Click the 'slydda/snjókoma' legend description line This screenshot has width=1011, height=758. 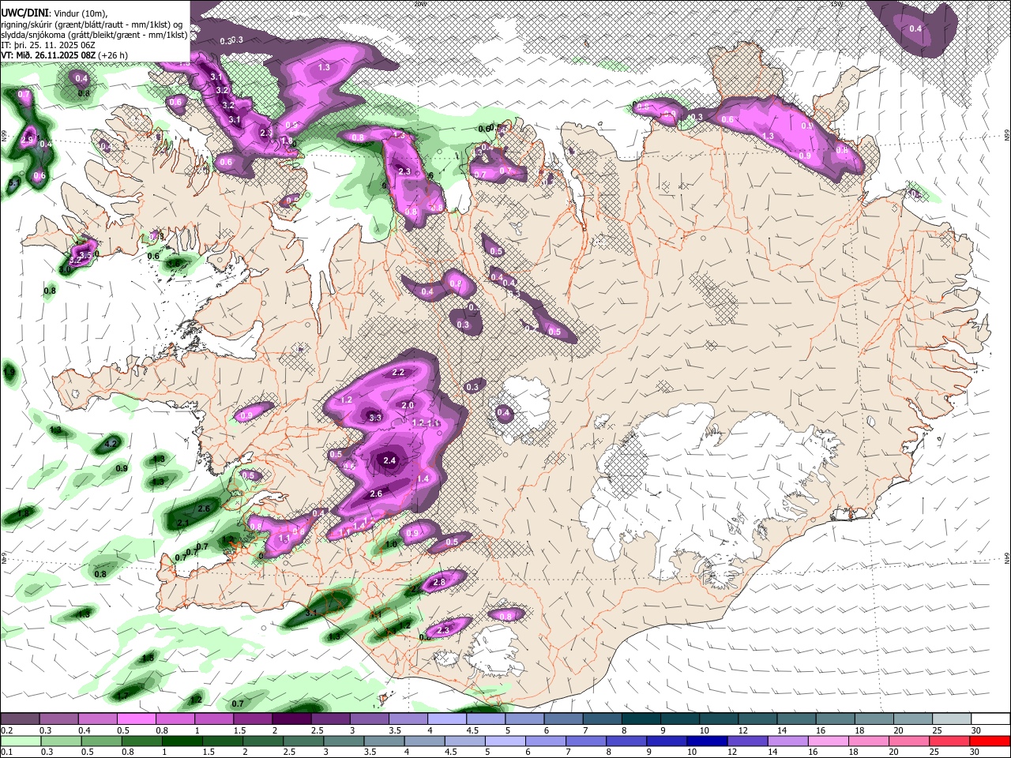click(x=94, y=34)
